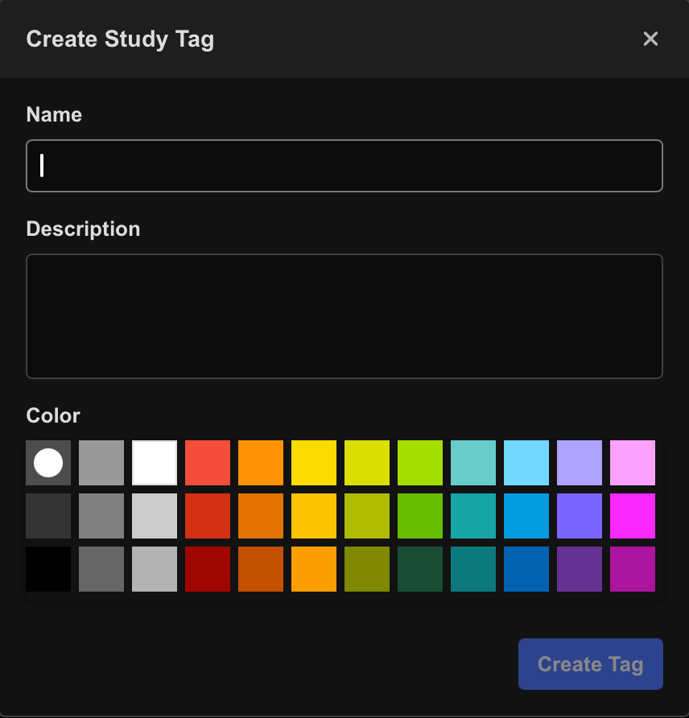
Task: Close the Create Study Tag dialog
Action: pos(650,39)
